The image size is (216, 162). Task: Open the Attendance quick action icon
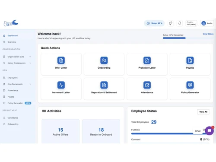click(x=147, y=85)
